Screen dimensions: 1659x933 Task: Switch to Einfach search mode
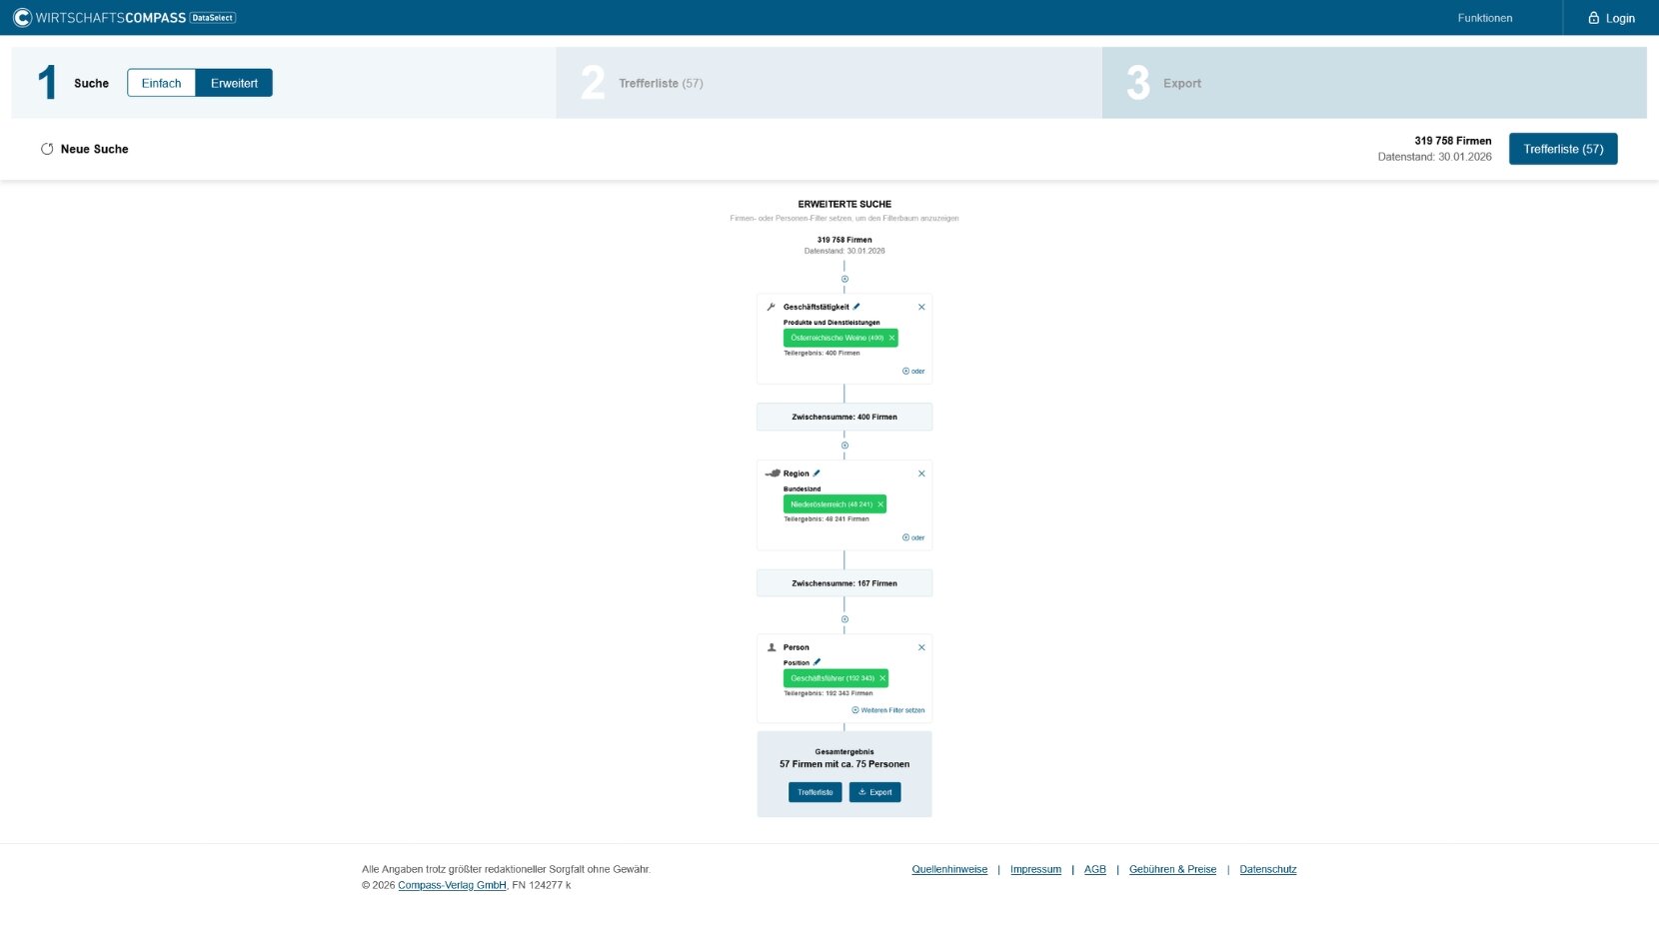161,84
